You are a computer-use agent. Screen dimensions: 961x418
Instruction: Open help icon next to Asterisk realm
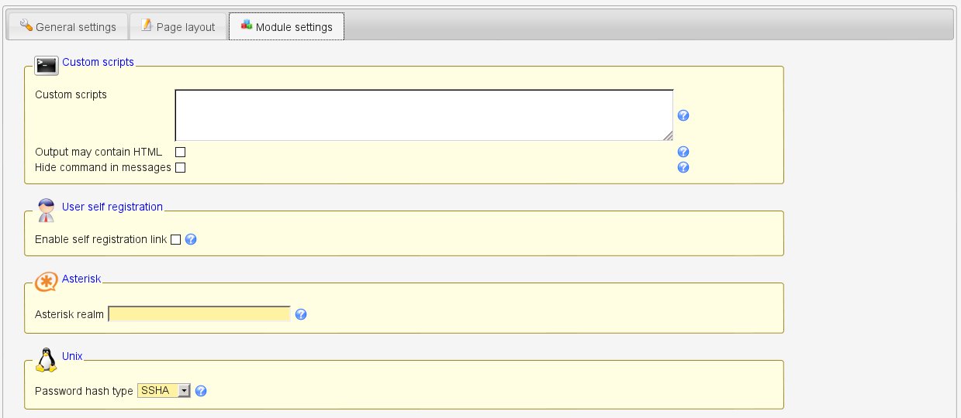coord(302,314)
